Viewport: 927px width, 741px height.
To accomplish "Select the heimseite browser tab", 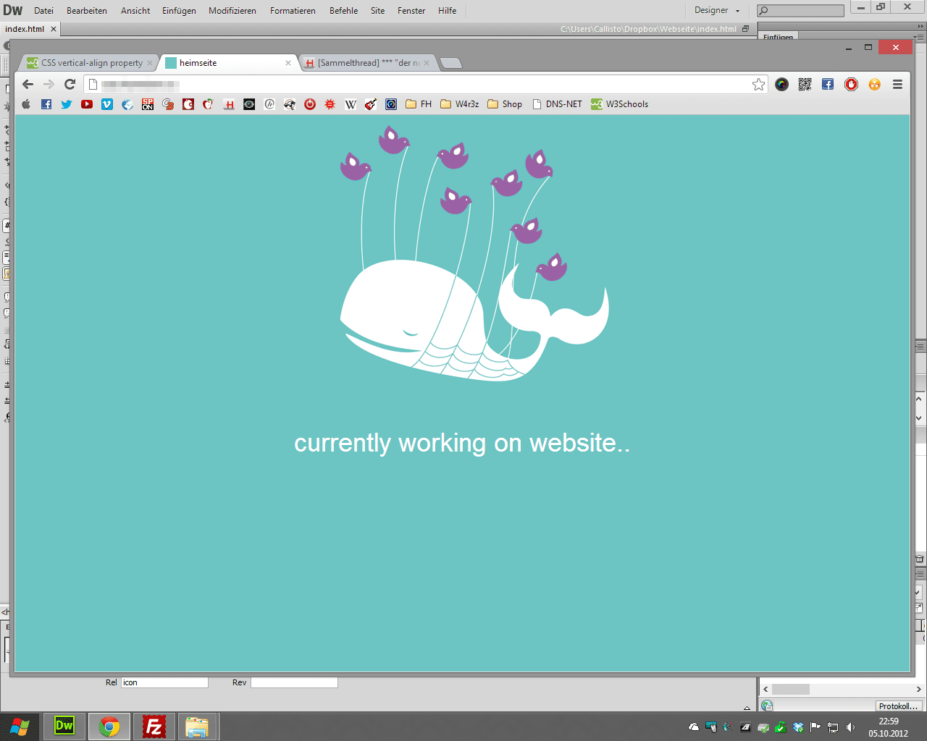I will (x=226, y=63).
